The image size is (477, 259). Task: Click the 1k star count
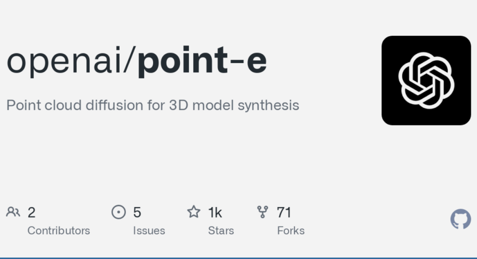tap(215, 212)
